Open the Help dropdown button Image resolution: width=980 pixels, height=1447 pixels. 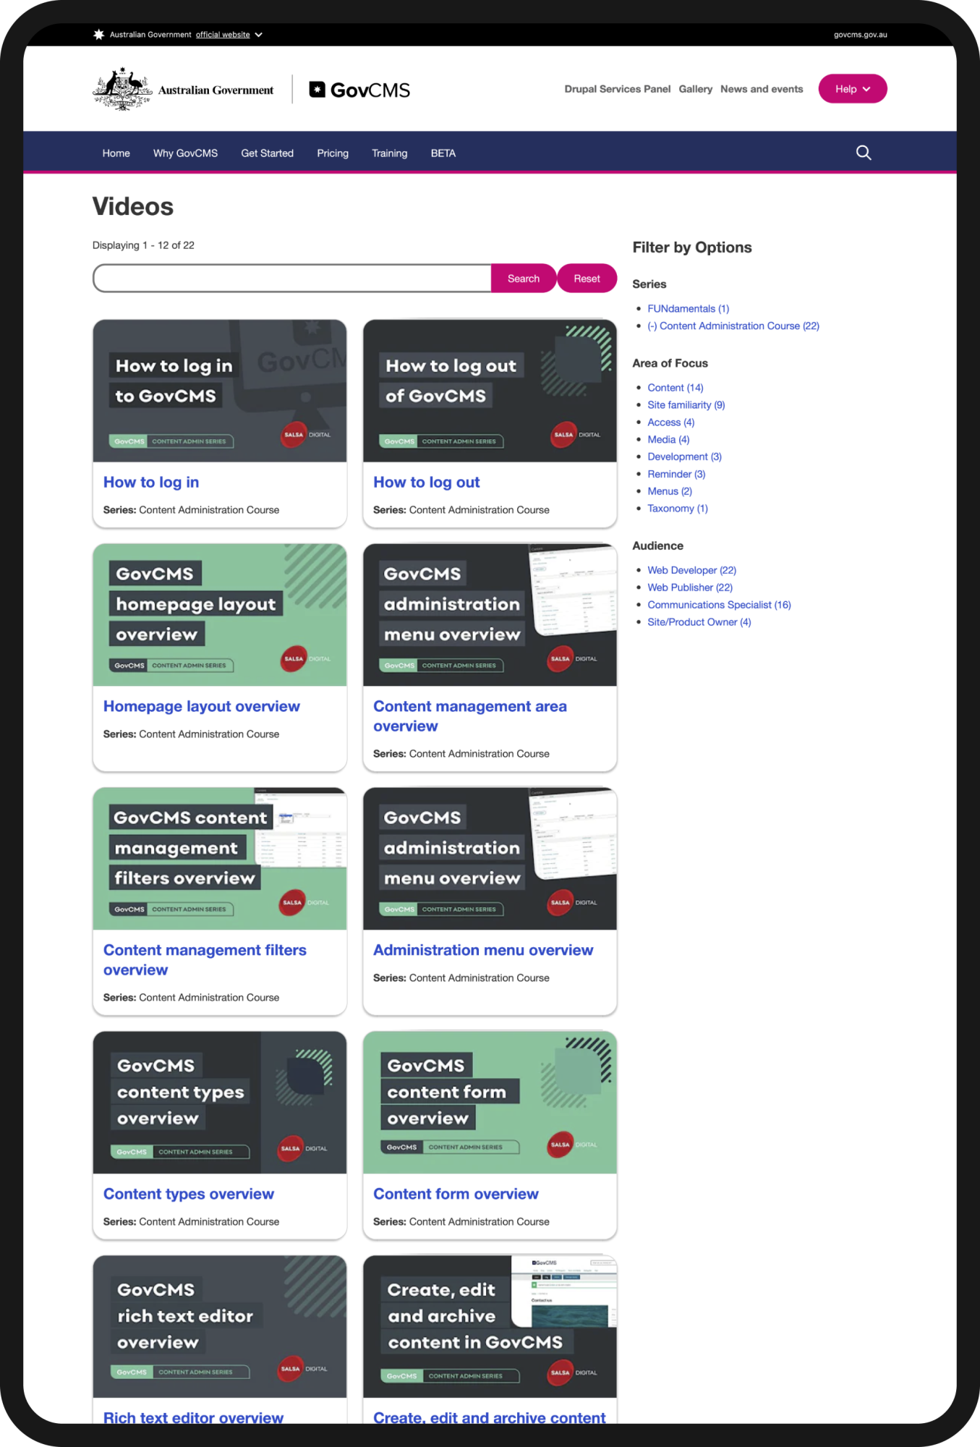point(853,89)
